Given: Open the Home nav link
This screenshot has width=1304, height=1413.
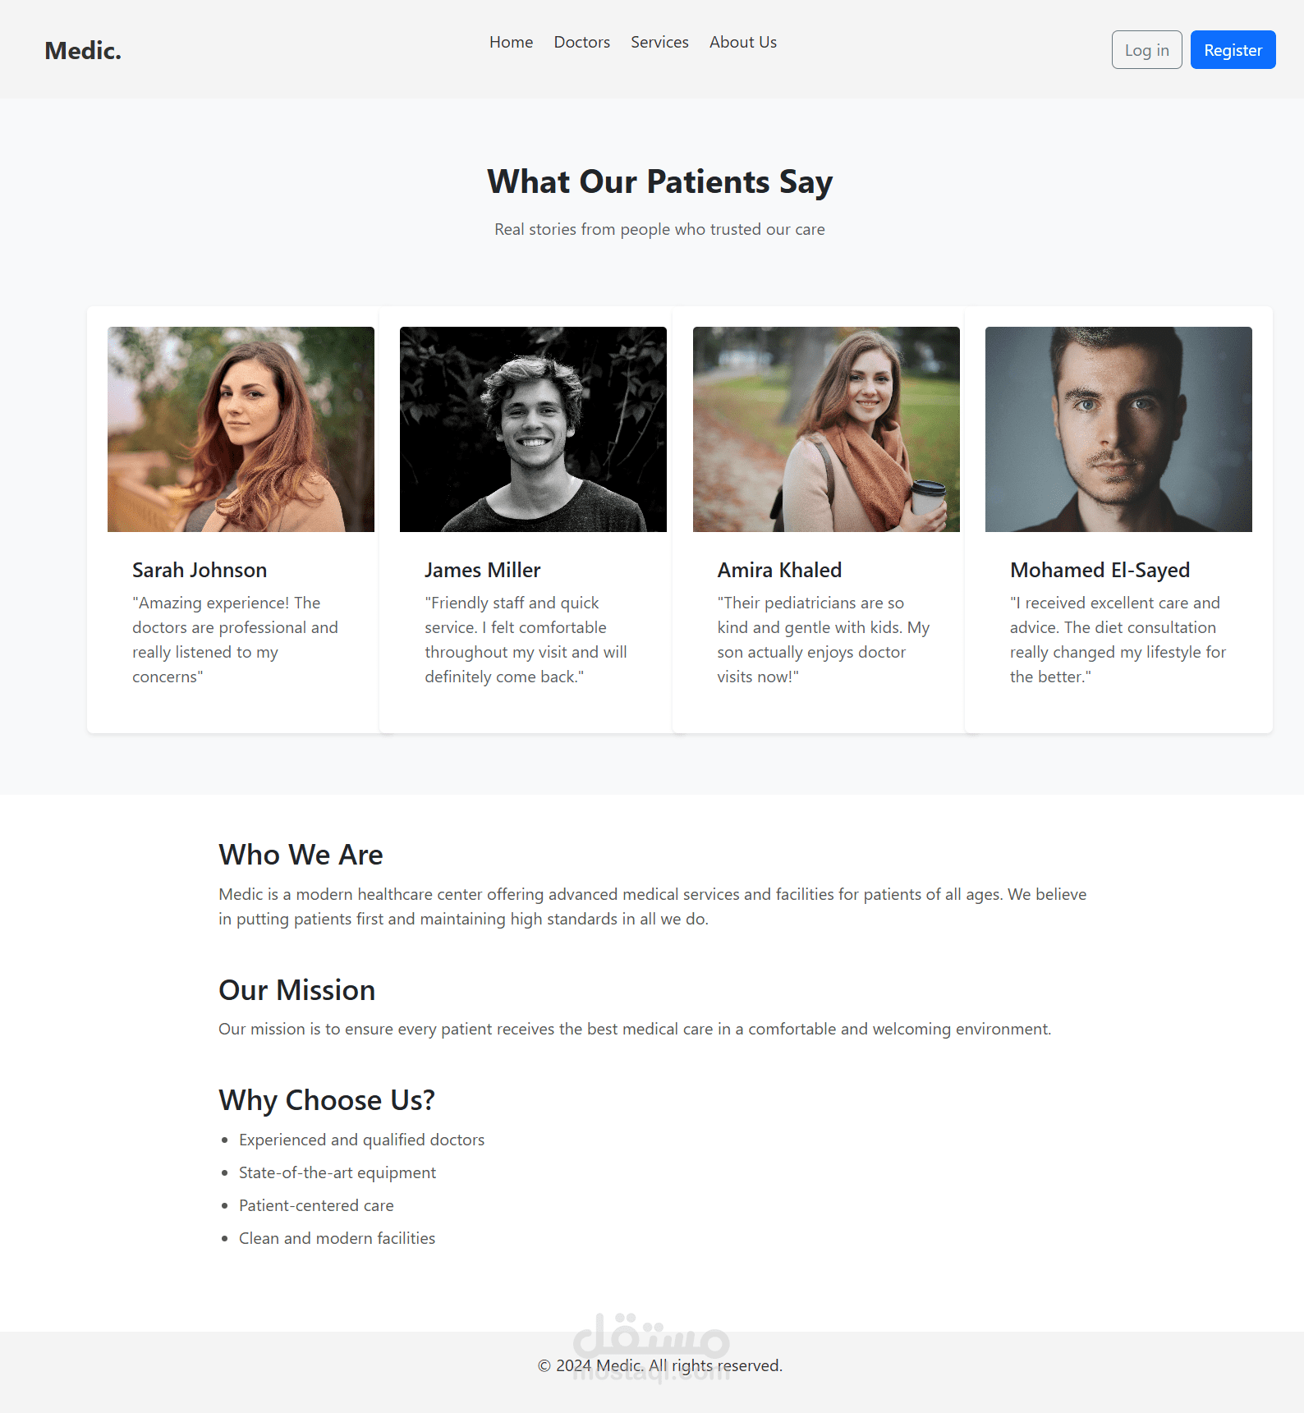Looking at the screenshot, I should pos(511,42).
